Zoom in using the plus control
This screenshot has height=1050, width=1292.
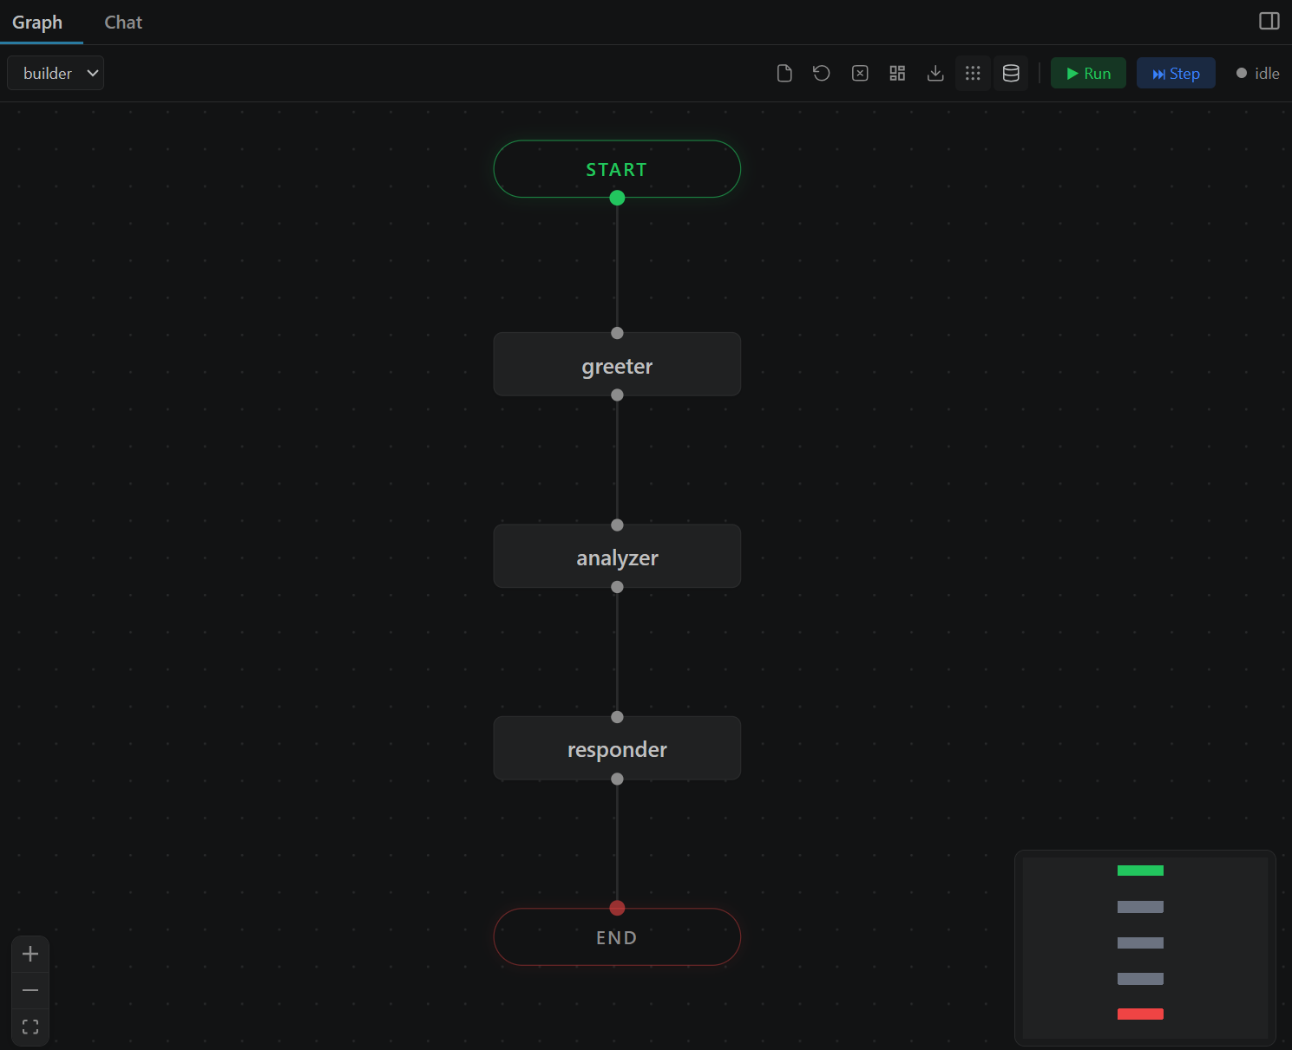click(30, 954)
